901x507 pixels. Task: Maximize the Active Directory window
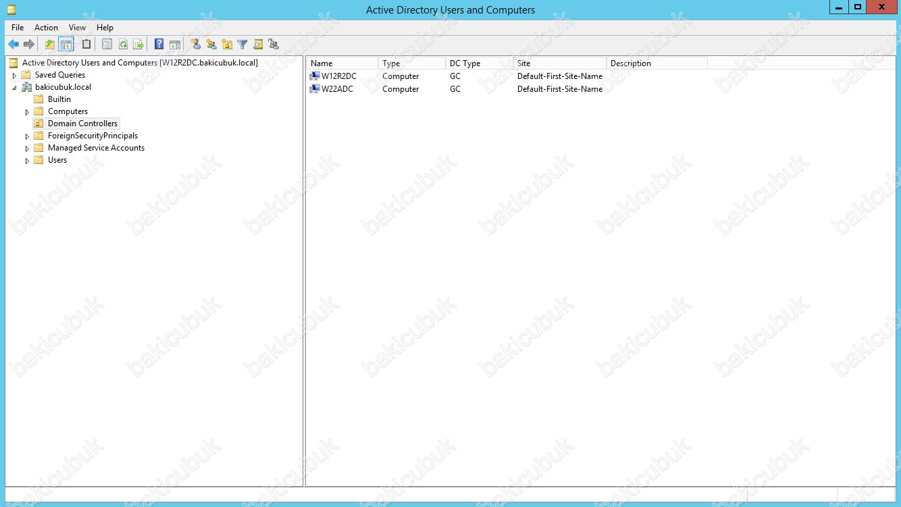858,7
